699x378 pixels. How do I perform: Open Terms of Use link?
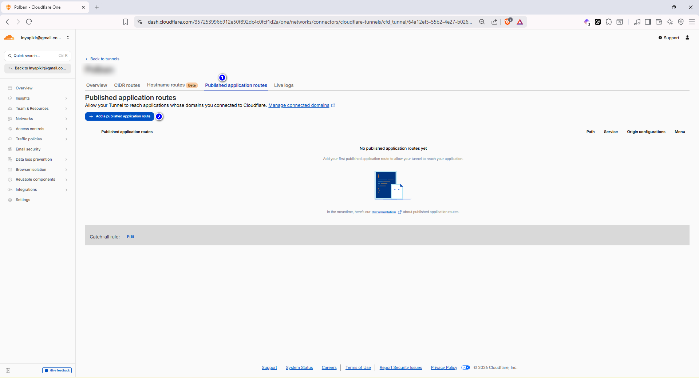[x=358, y=367]
